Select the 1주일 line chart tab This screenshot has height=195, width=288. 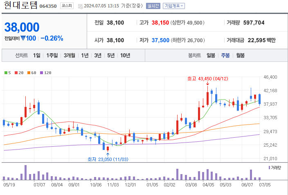pos(52,55)
